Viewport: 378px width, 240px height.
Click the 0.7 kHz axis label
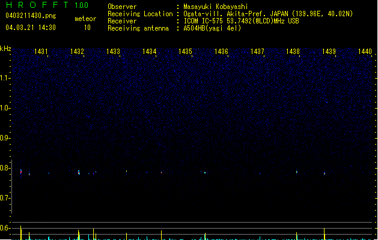click(5, 198)
